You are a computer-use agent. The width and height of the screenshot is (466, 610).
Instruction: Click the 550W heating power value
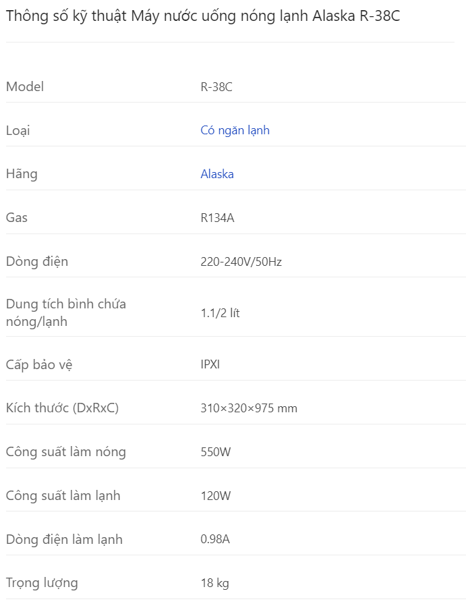click(216, 452)
